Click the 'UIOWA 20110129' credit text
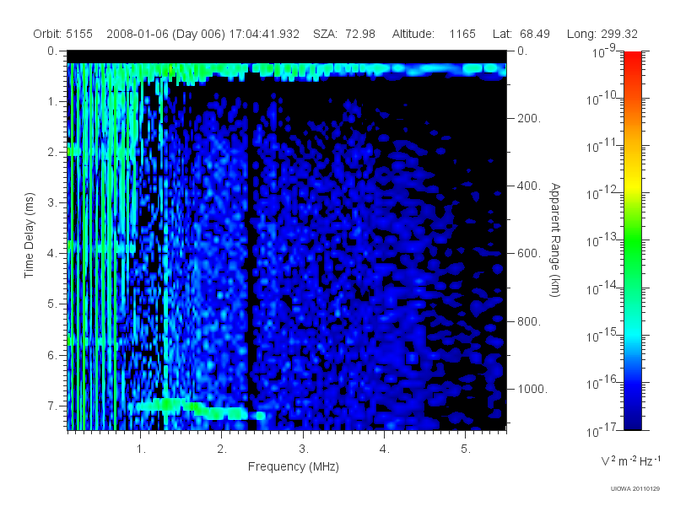The width and height of the screenshot is (675, 506). click(x=635, y=489)
